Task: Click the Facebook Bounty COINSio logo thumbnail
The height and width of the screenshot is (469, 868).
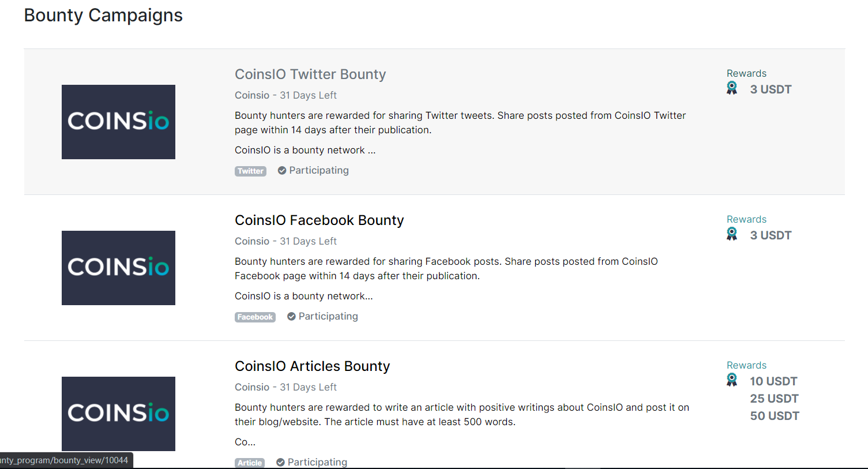Action: pyautogui.click(x=118, y=268)
